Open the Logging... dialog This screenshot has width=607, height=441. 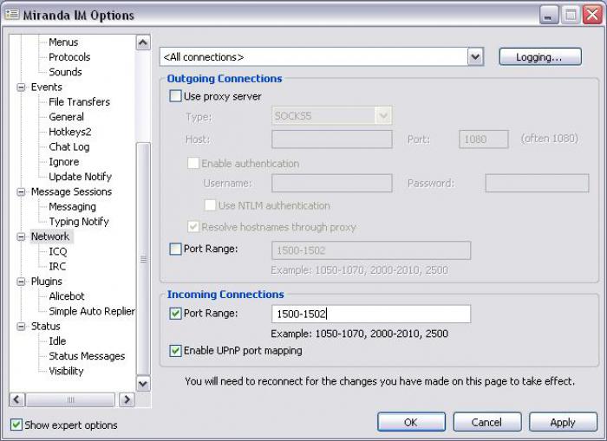[540, 57]
